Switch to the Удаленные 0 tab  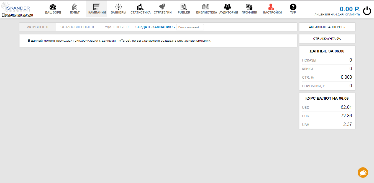[x=117, y=27]
